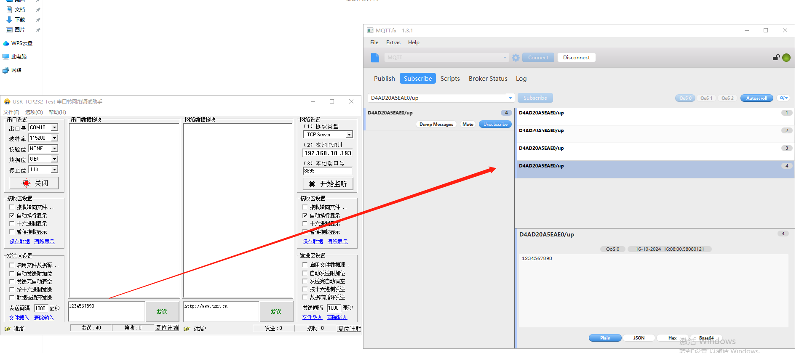Image resolution: width=799 pixels, height=353 pixels.
Task: Select the QoS 1 toggle
Action: tap(706, 98)
